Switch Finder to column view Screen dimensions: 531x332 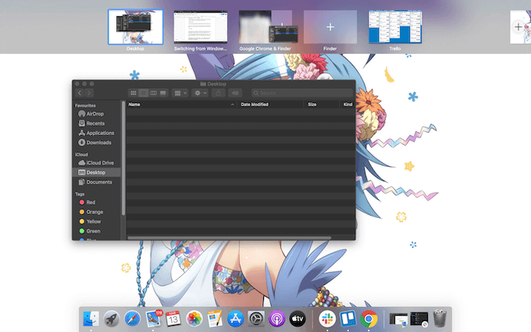pos(153,93)
